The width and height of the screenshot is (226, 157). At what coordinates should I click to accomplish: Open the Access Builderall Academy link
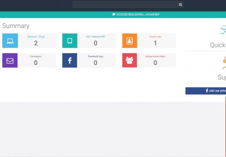(x=136, y=14)
